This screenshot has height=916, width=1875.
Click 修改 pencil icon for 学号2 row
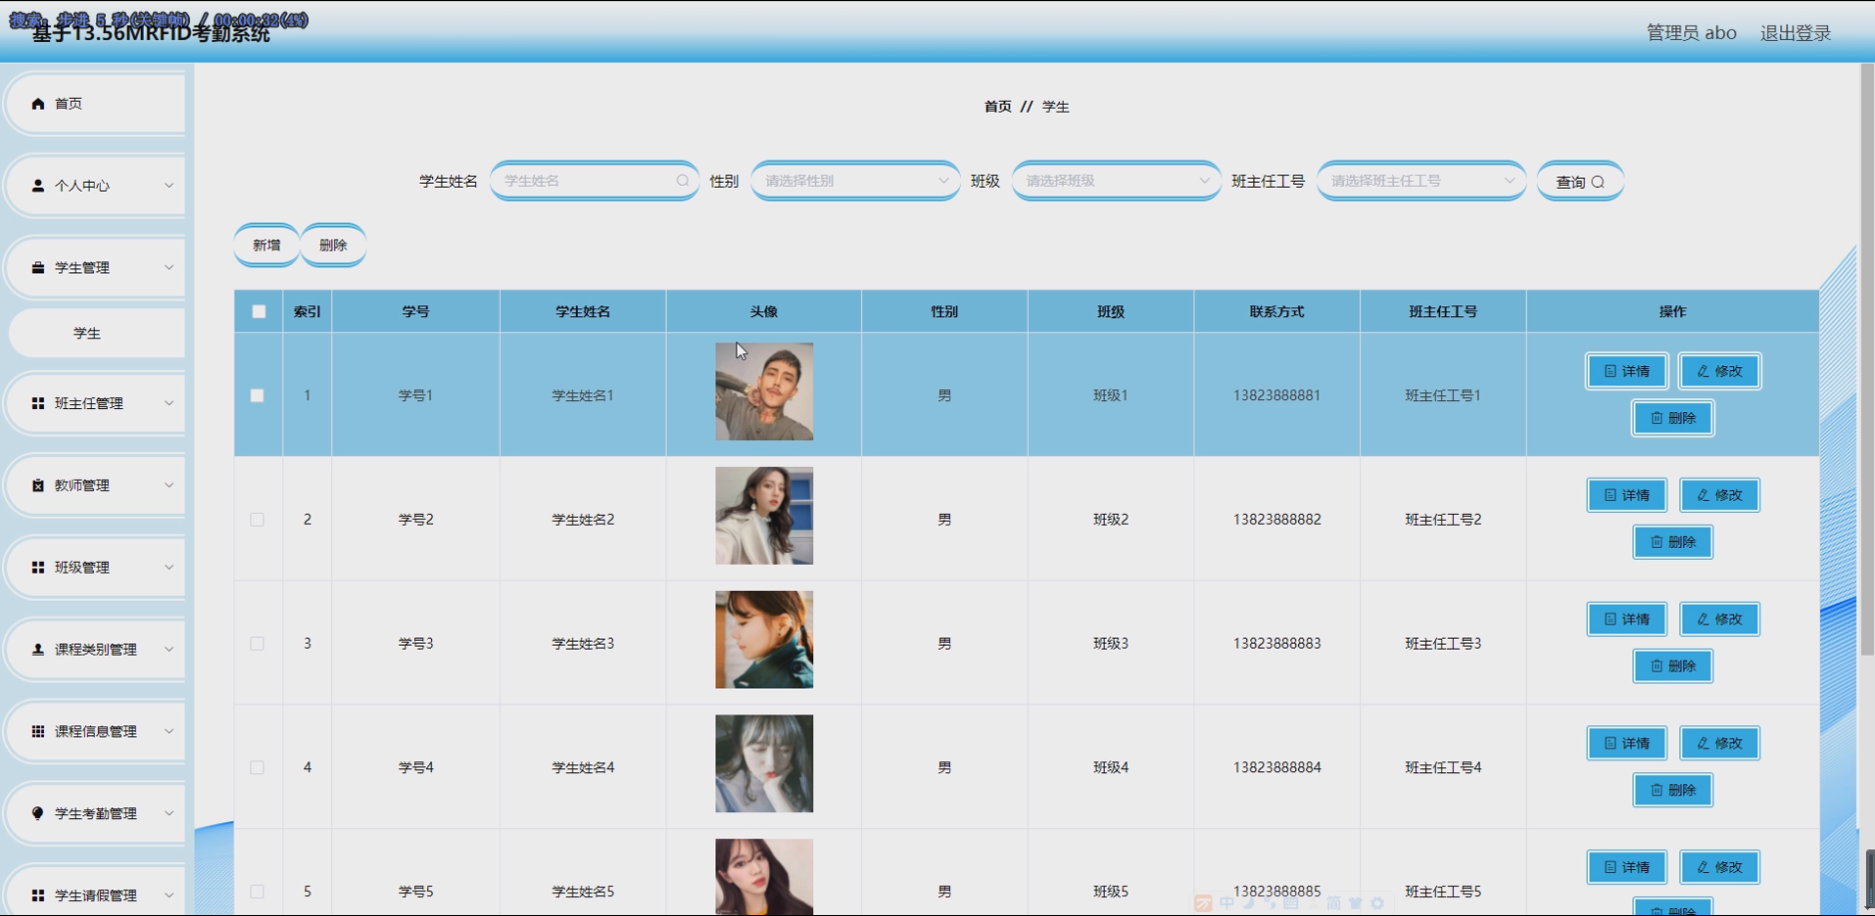tap(1703, 495)
